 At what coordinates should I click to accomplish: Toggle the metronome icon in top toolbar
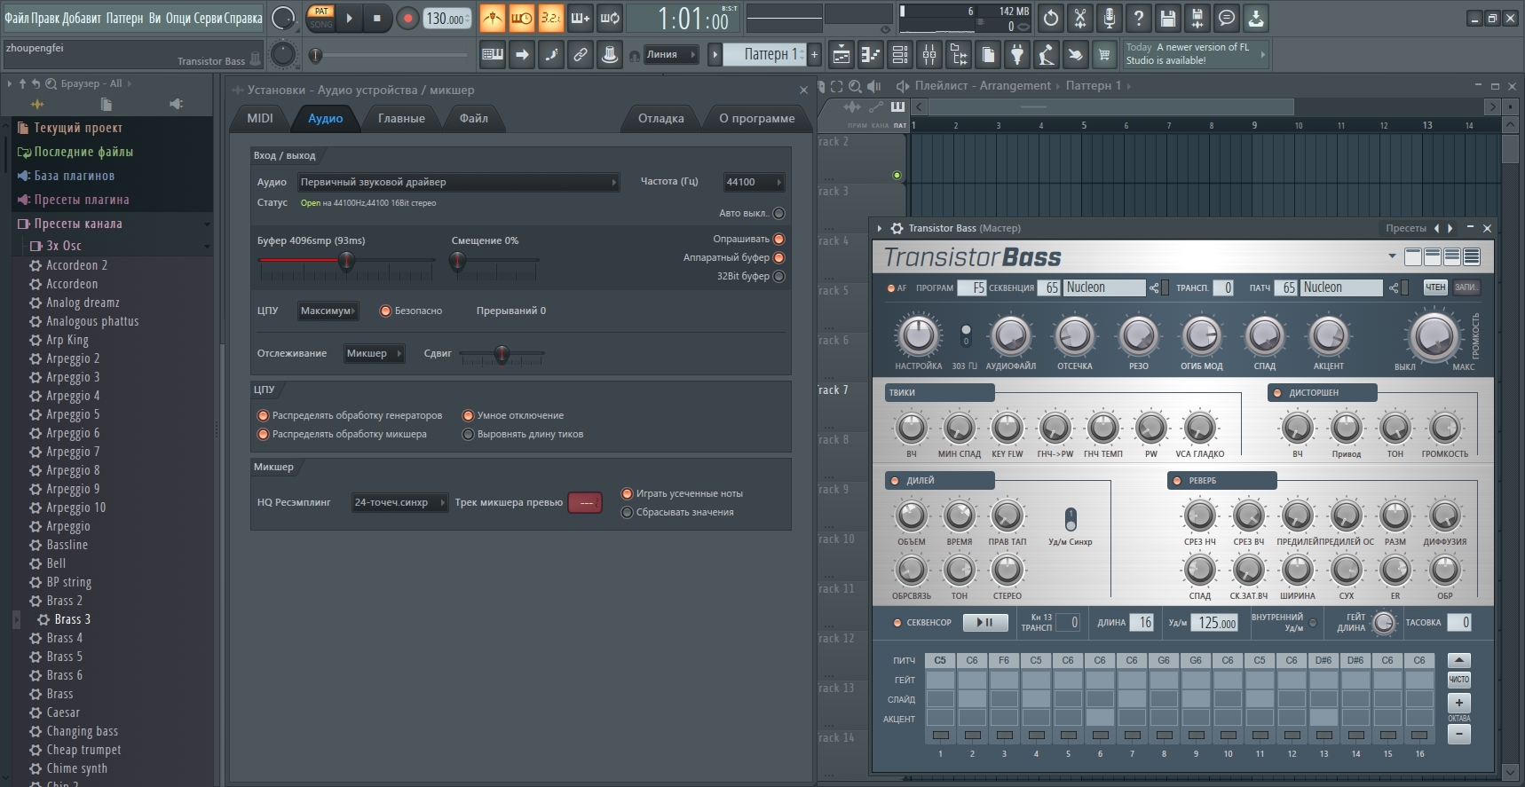(x=492, y=18)
